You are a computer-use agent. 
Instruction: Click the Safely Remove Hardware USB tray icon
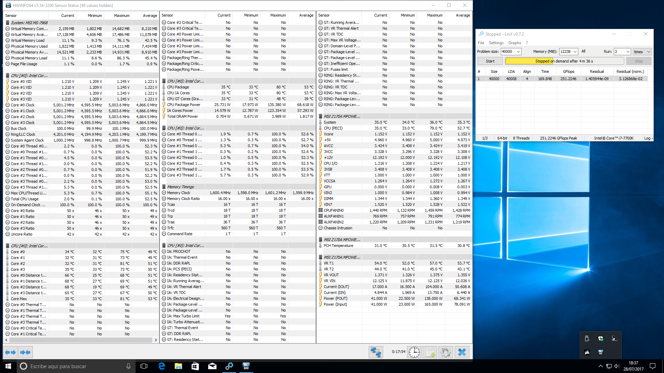pyautogui.click(x=587, y=339)
